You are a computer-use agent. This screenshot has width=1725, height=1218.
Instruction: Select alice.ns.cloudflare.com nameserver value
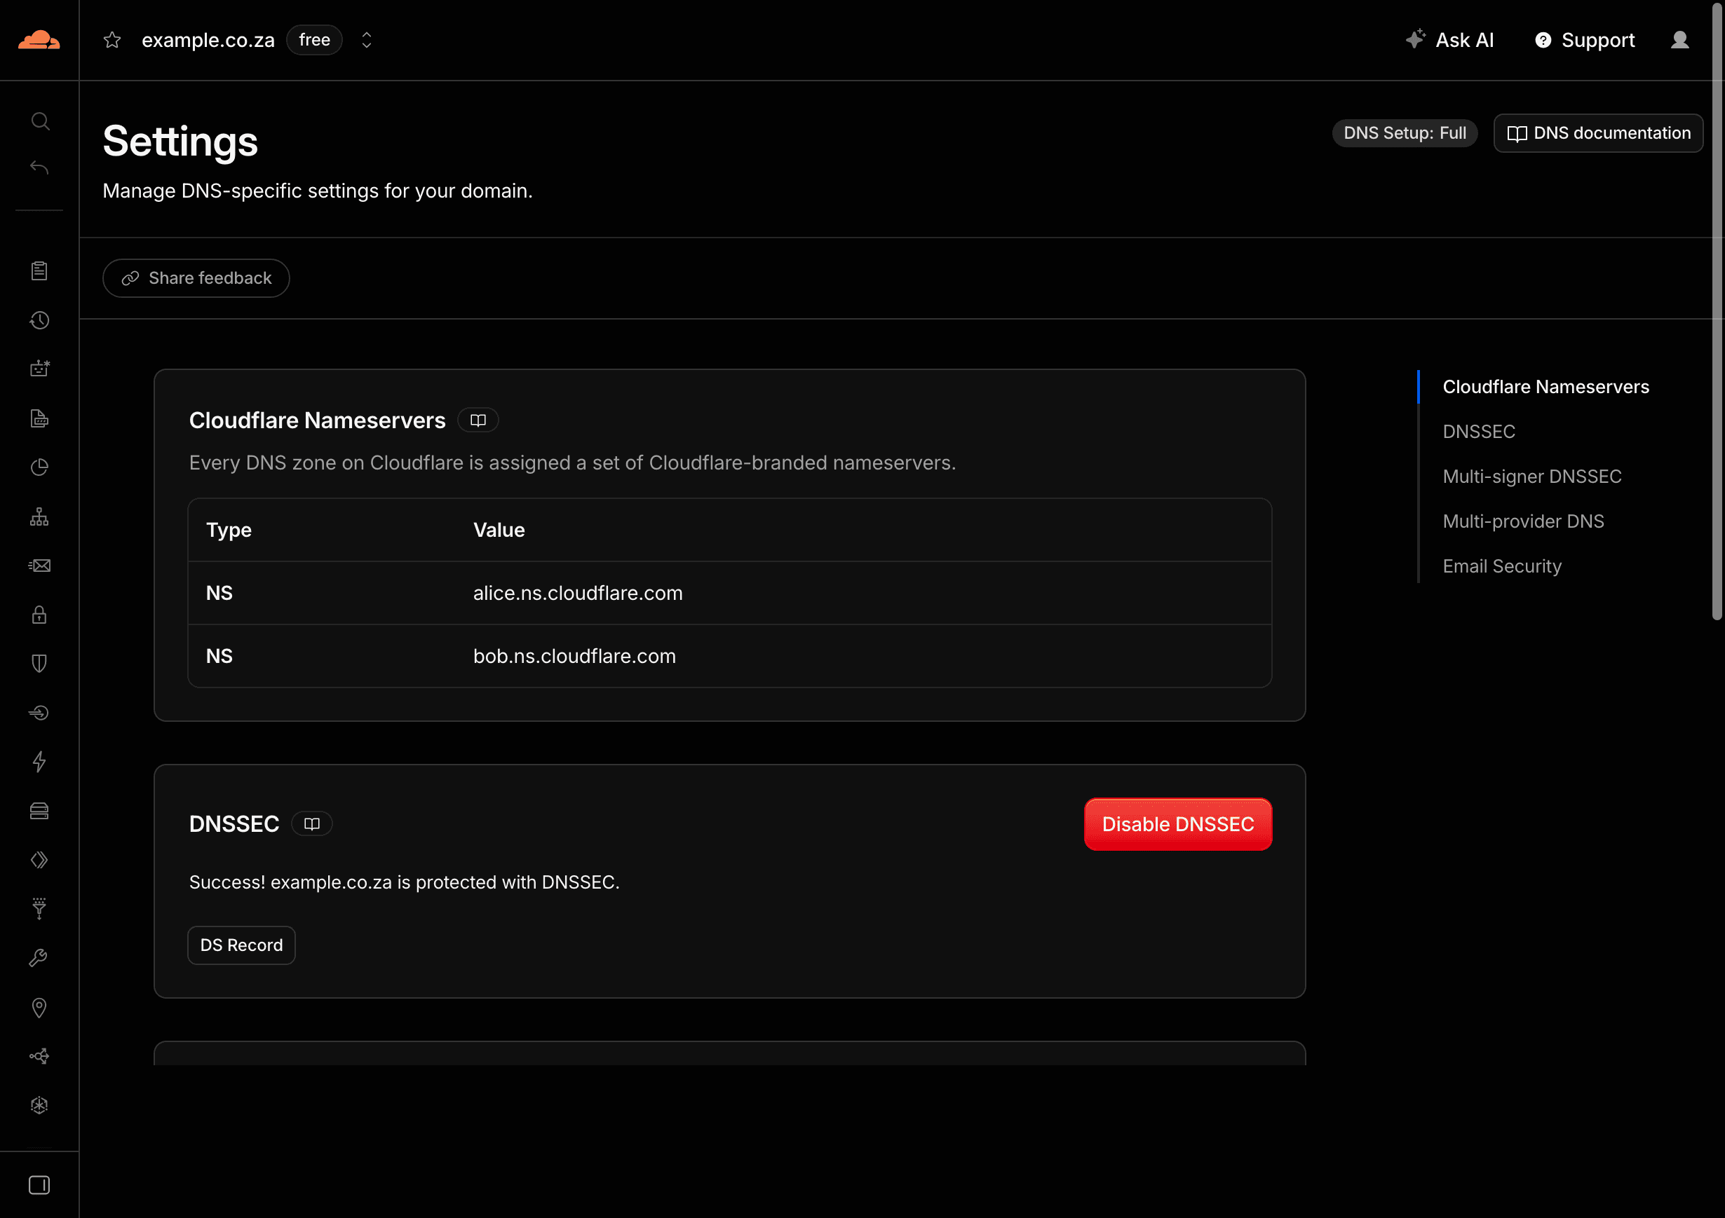point(578,593)
